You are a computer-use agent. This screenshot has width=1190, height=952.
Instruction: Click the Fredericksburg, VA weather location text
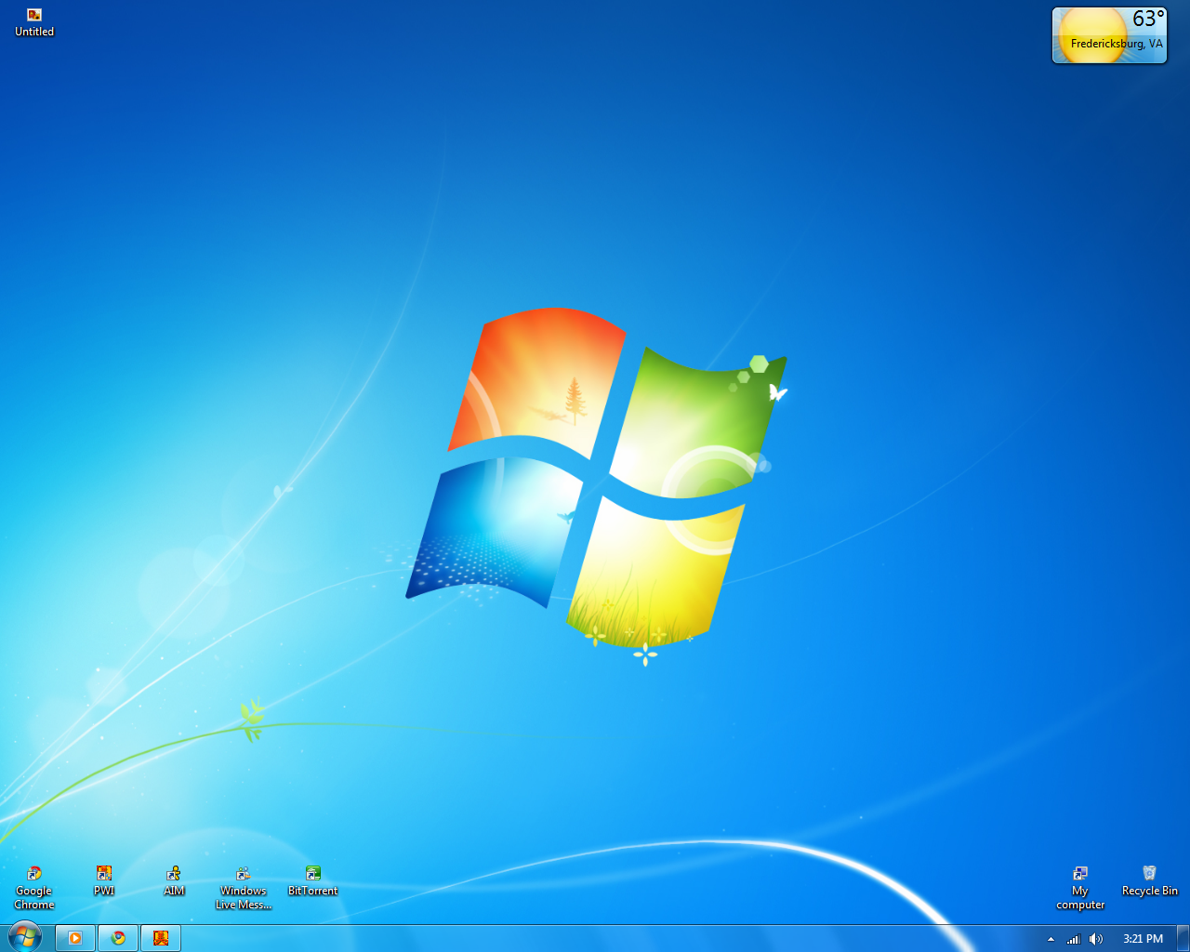coord(1117,44)
